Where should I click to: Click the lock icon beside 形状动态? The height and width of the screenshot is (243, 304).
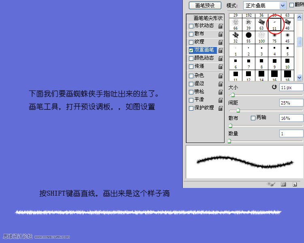(221, 26)
